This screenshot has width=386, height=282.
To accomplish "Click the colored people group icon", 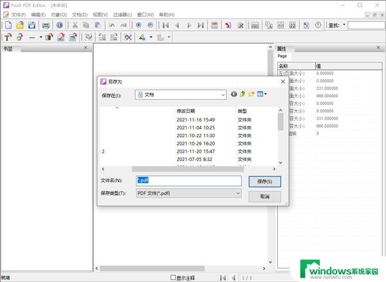I will coord(142,37).
